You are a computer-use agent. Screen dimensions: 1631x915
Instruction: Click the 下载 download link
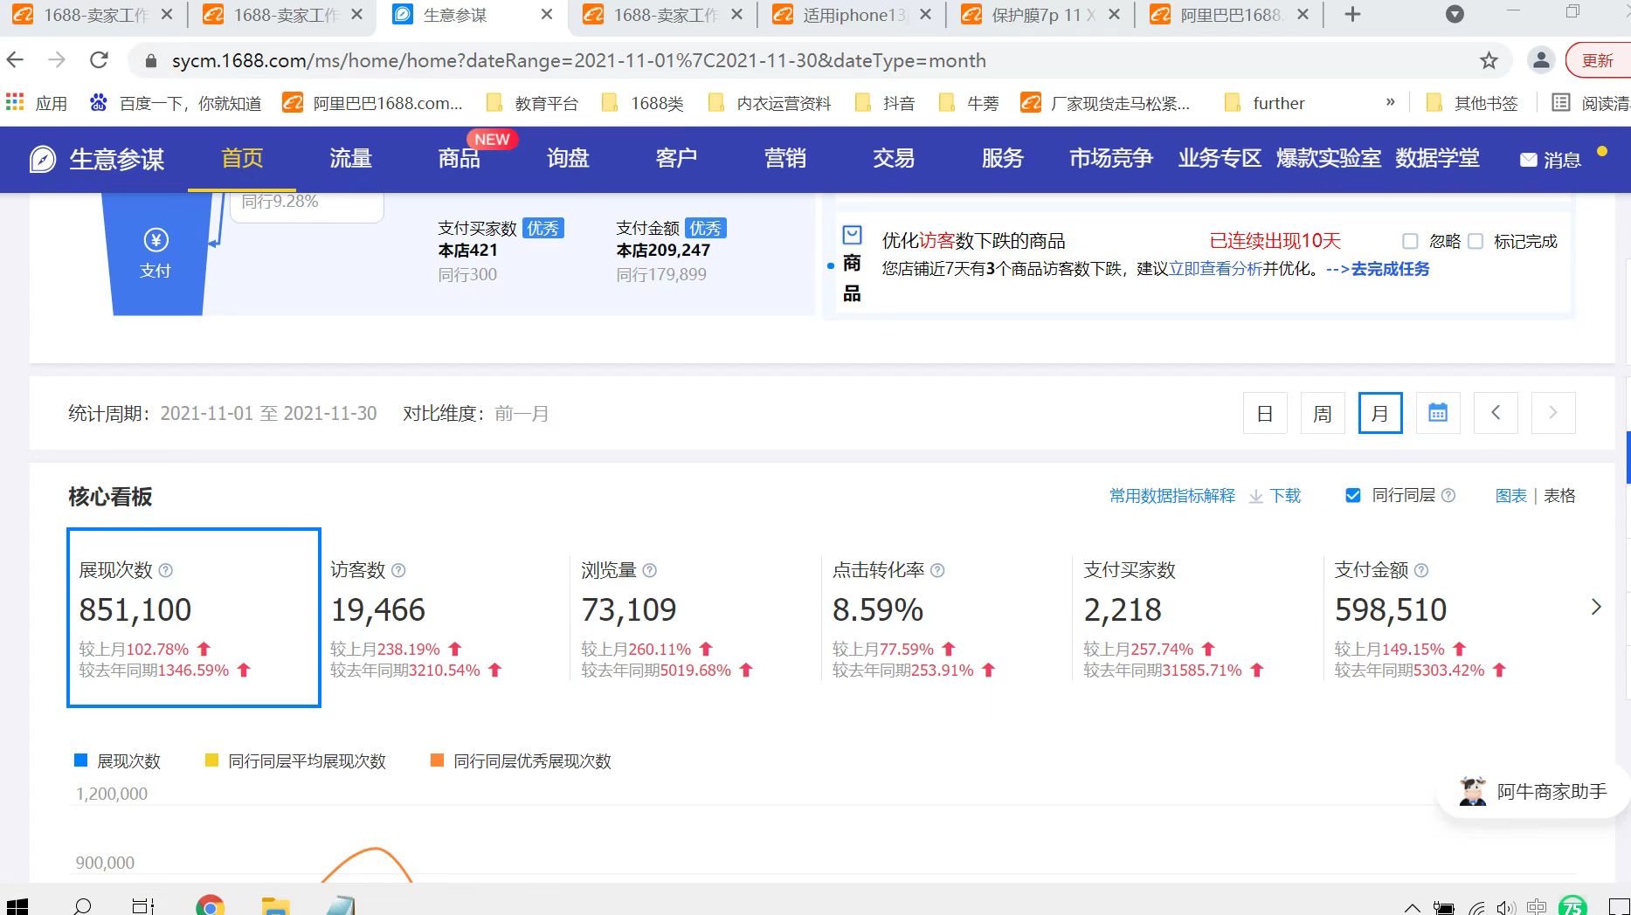tap(1275, 496)
